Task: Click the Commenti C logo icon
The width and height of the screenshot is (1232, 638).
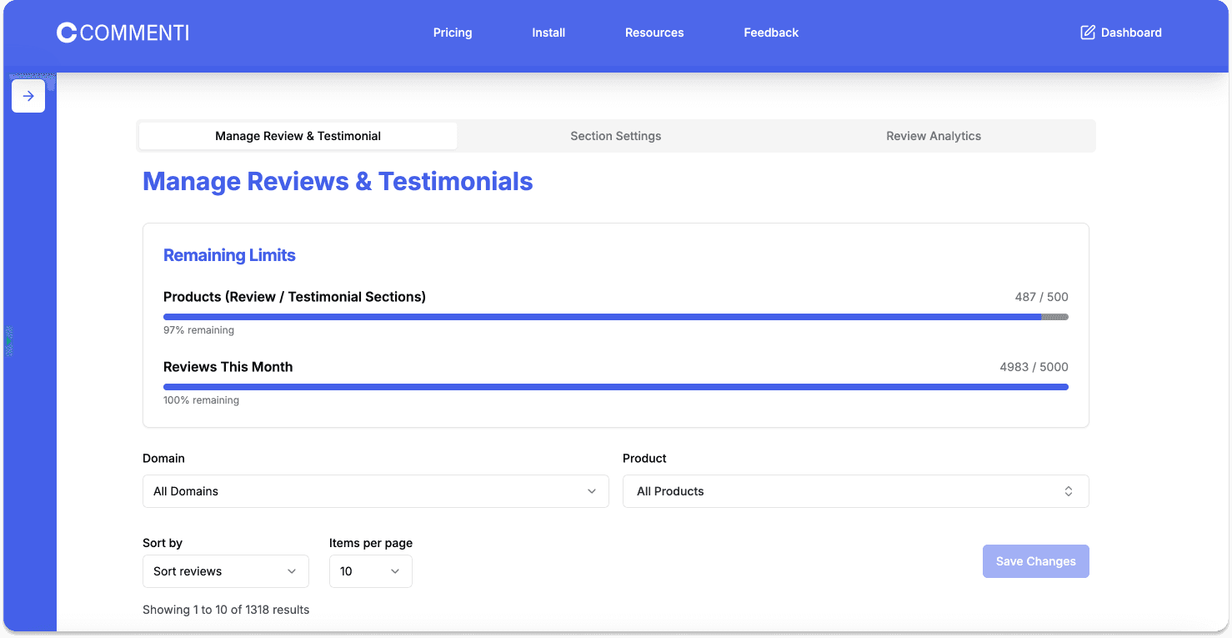Action: (67, 33)
